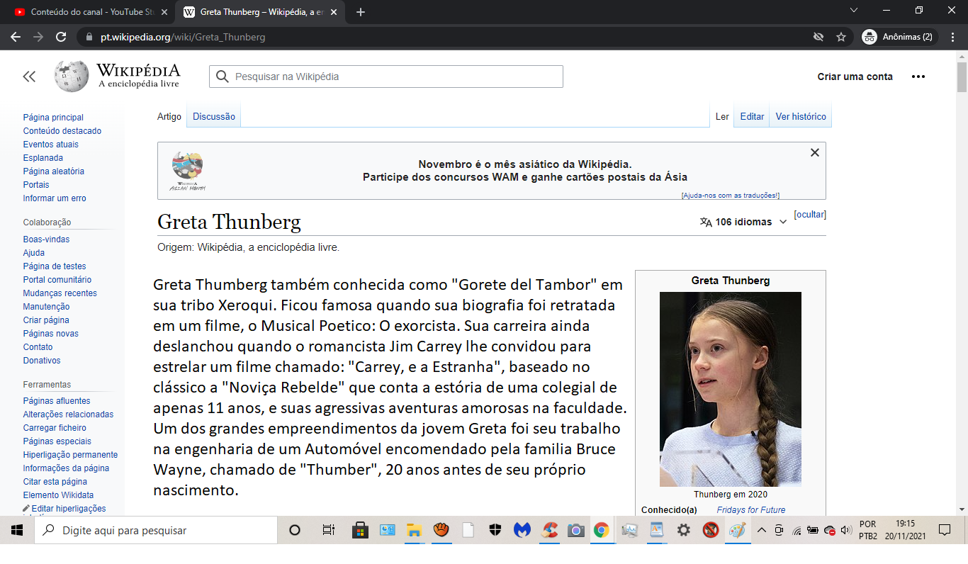This screenshot has height=564, width=968.
Task: Launch Microsoft Store from taskbar
Action: (360, 530)
